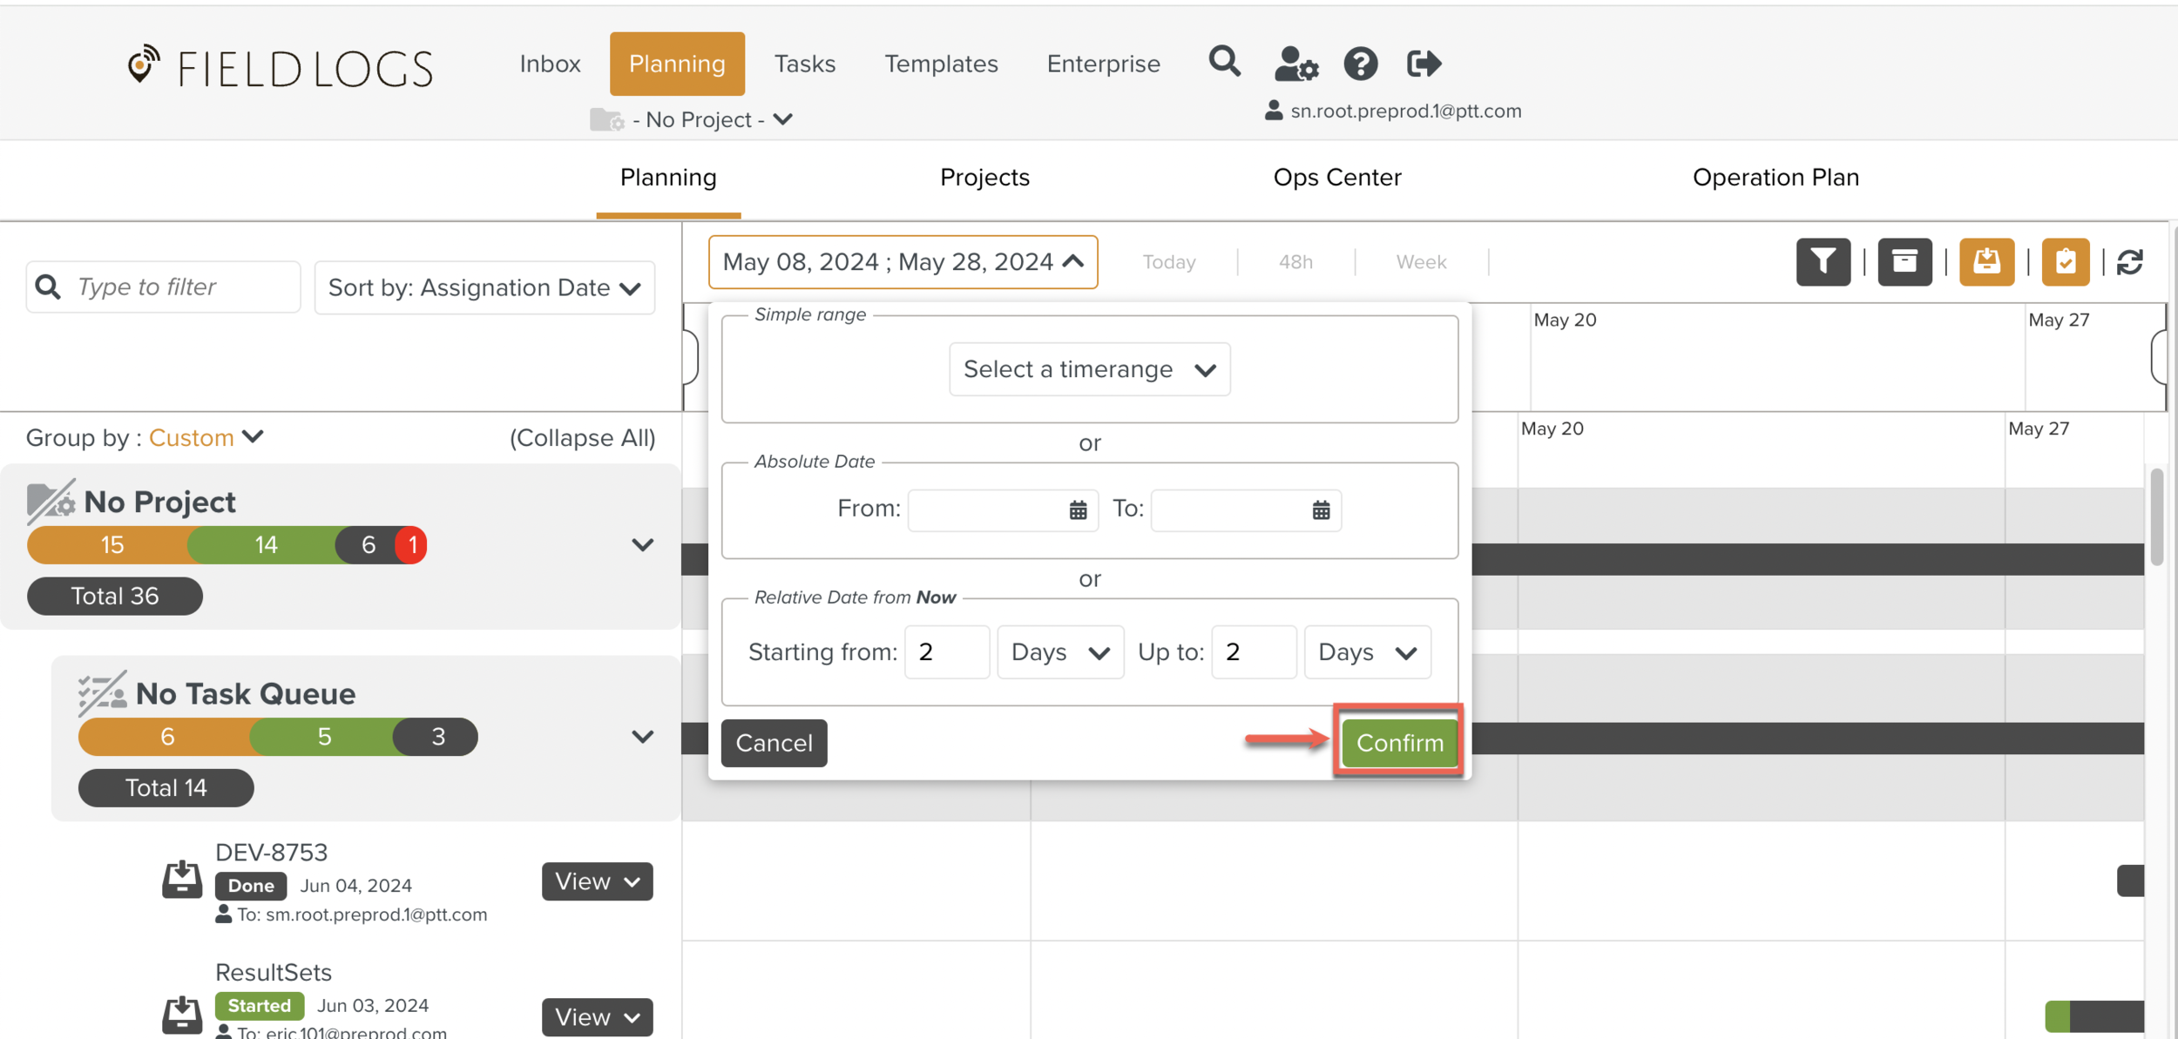
Task: Click the help question mark icon
Action: coord(1360,64)
